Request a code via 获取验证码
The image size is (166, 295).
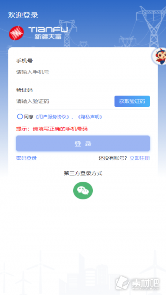click(132, 101)
